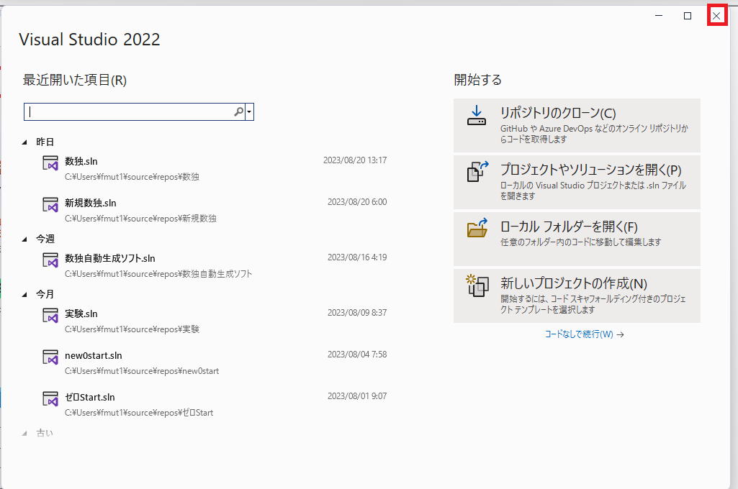
Task: Start 新しいプロジェクトの作成(N)
Action: pos(577,296)
